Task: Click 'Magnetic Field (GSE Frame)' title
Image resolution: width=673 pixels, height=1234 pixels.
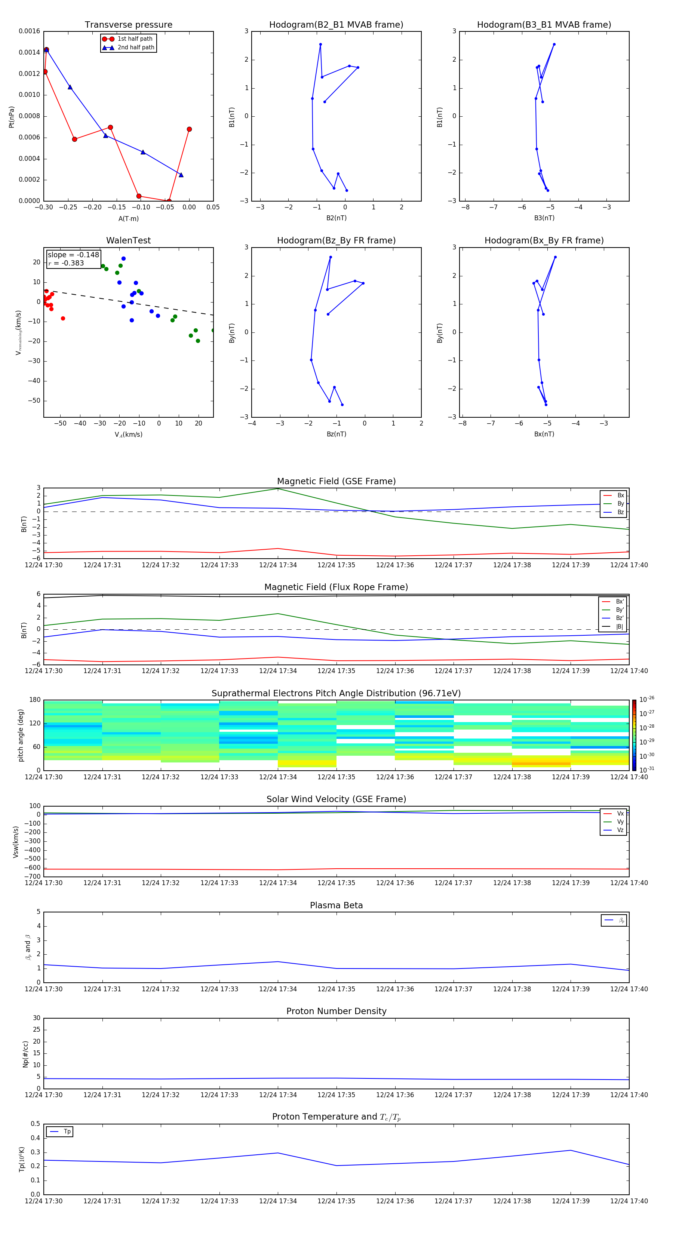Action: 336,481
